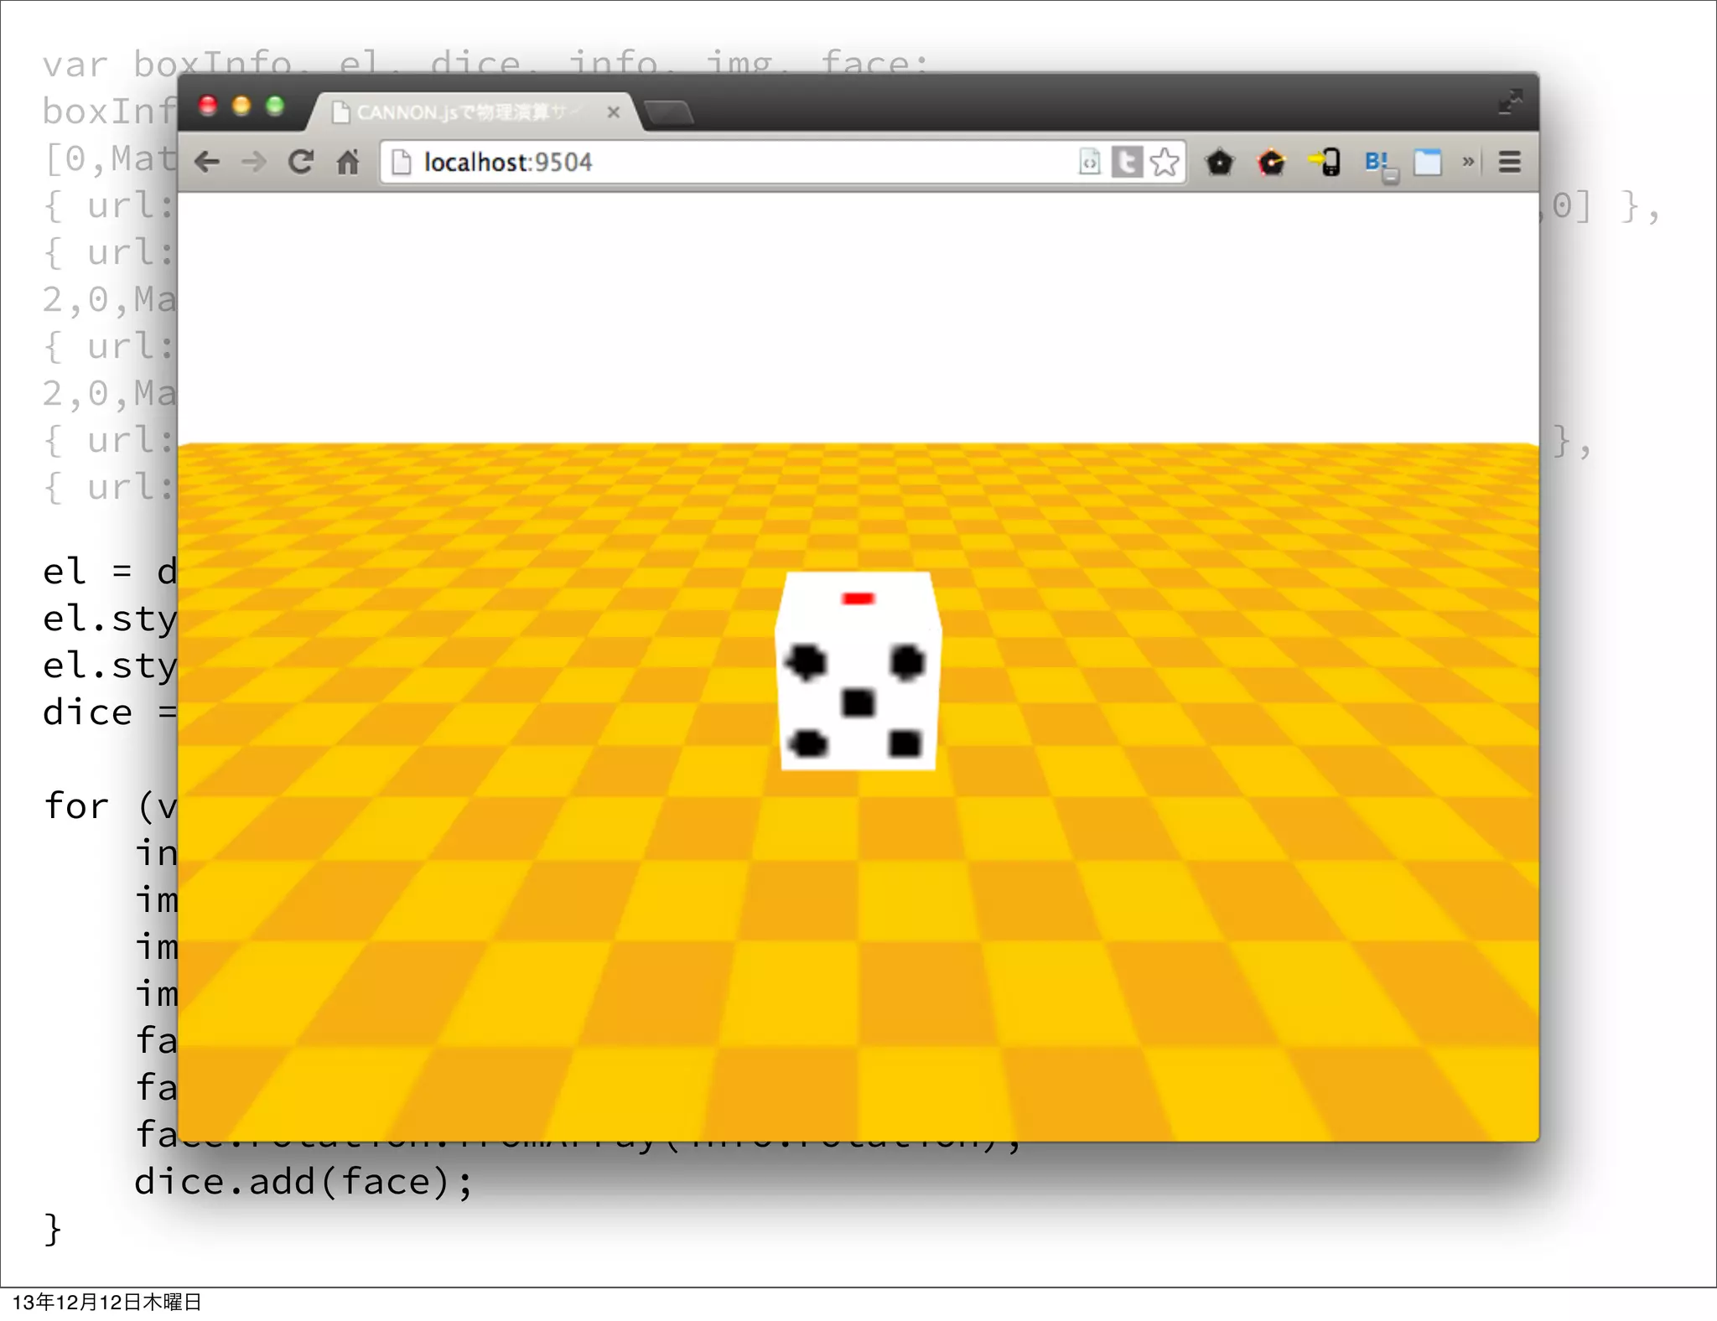This screenshot has height=1321, width=1717.
Task: Open the black pentagon extension
Action: point(1219,162)
